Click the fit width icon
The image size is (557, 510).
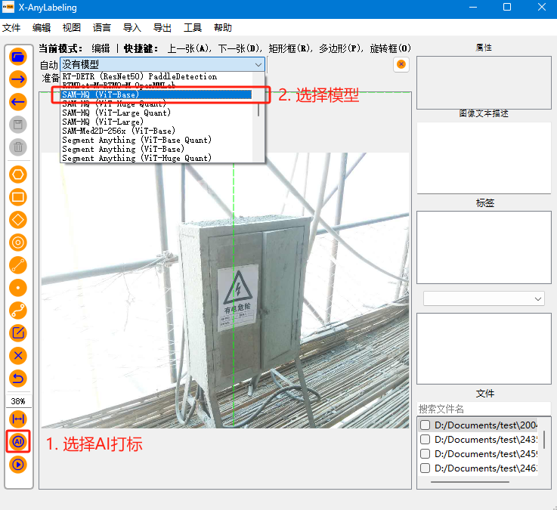[x=18, y=419]
